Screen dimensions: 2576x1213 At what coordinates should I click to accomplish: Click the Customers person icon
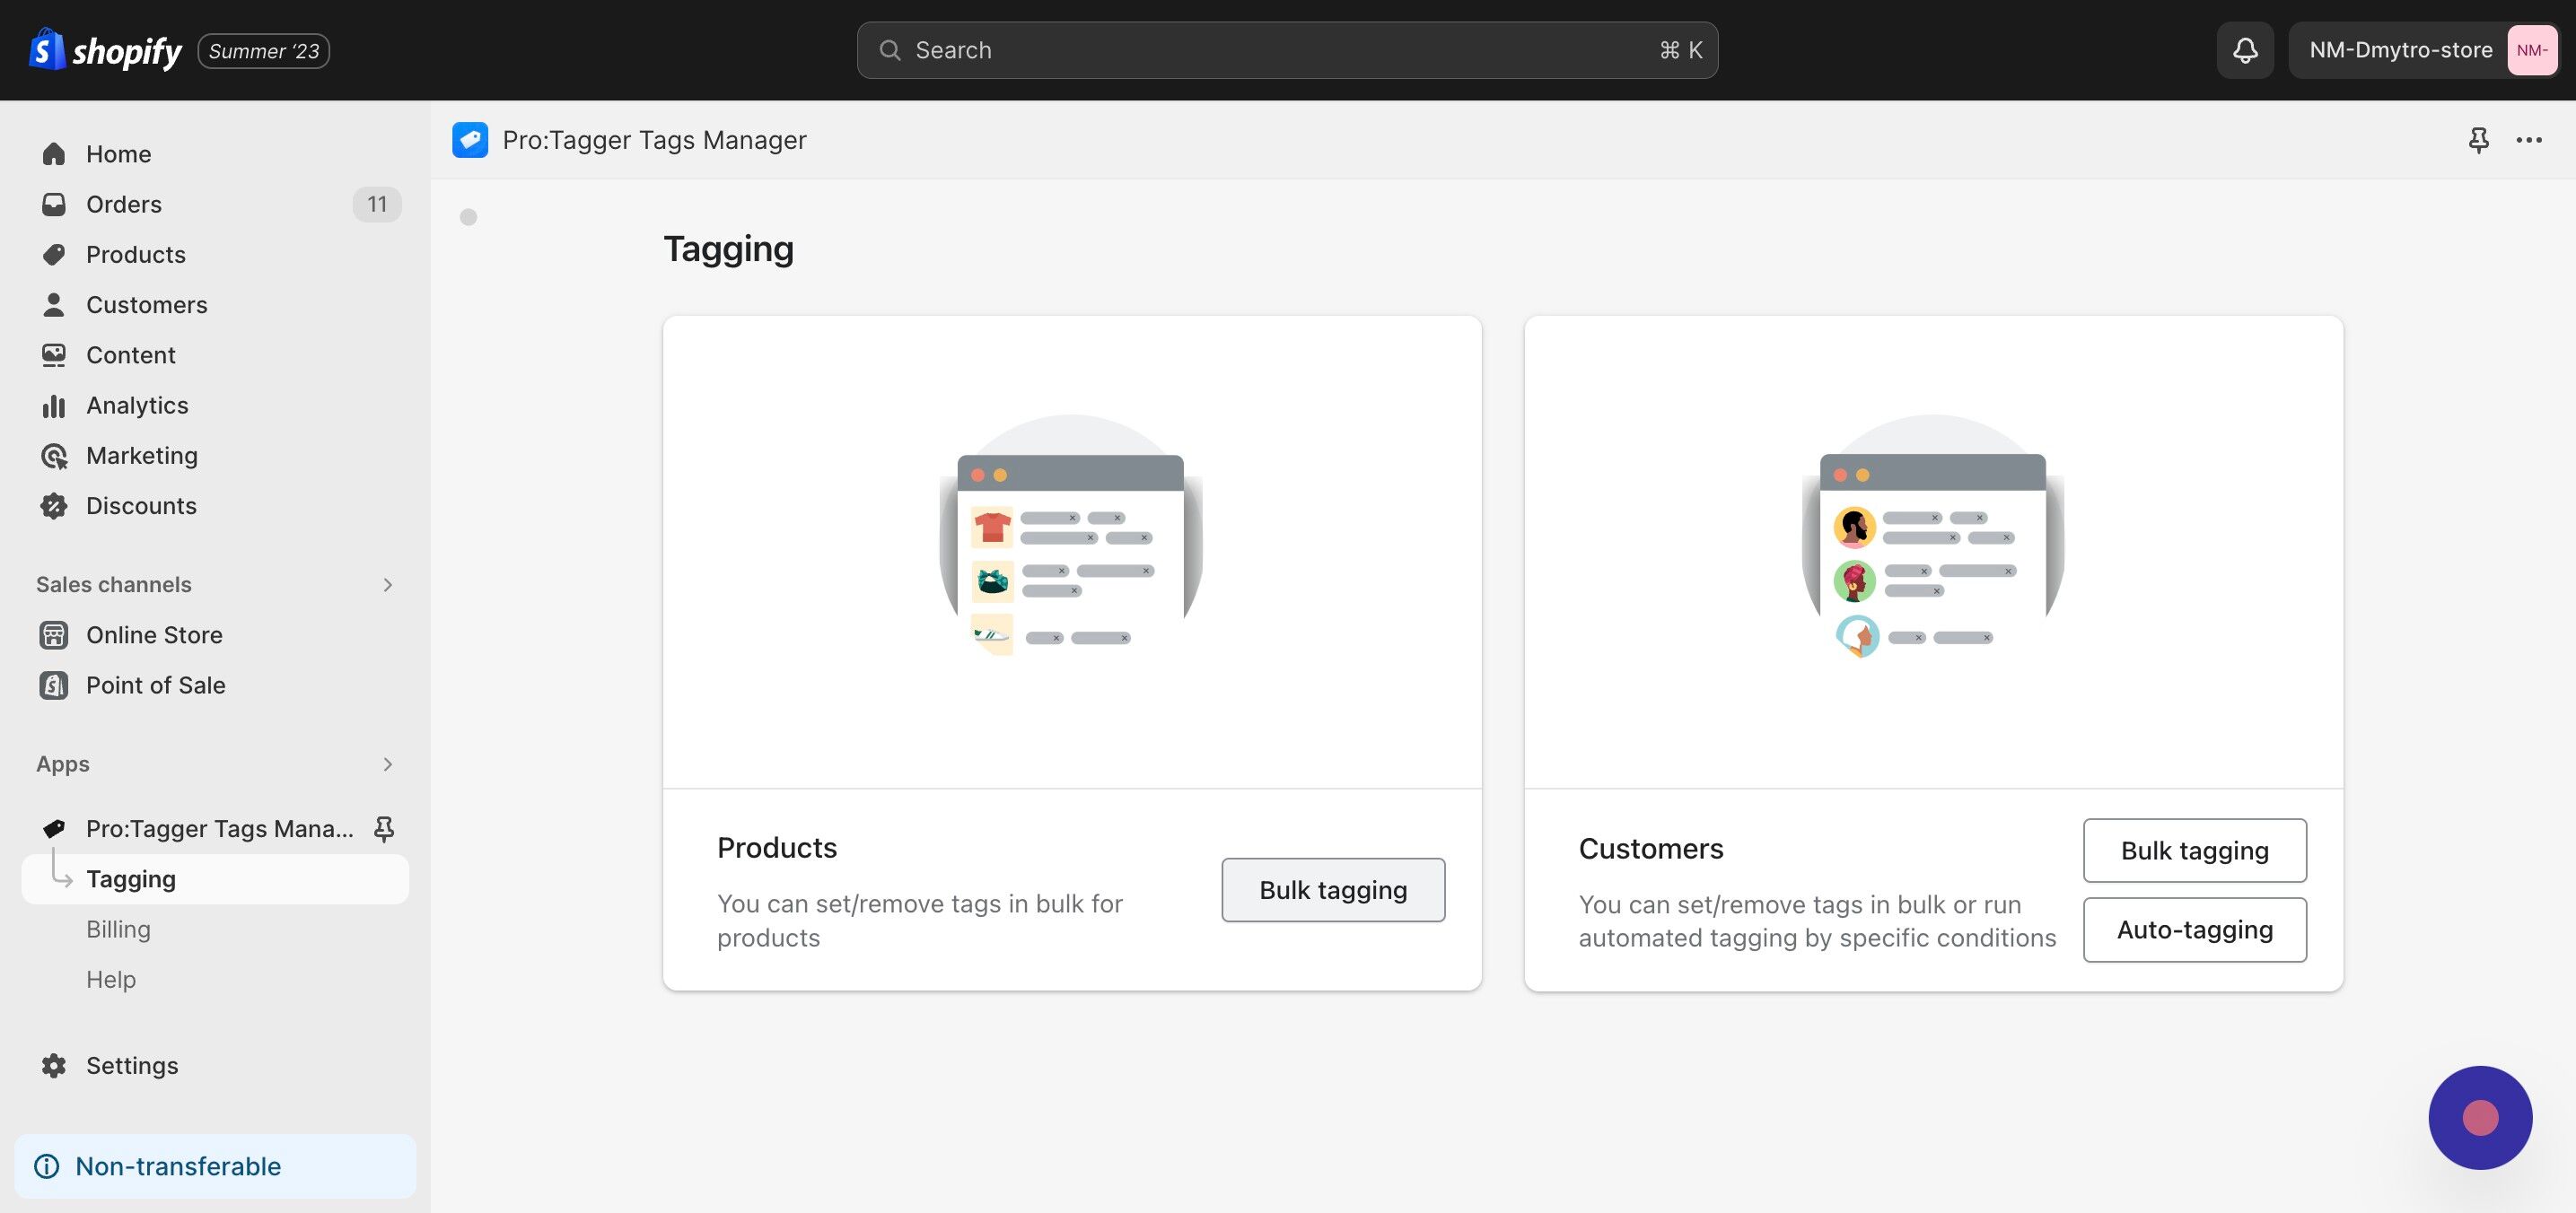54,305
